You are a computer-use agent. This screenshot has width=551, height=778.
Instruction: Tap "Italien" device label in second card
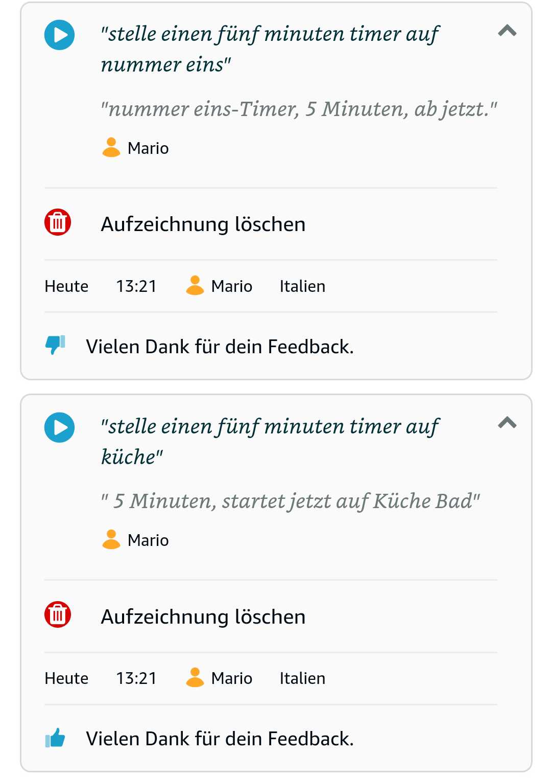click(x=302, y=678)
